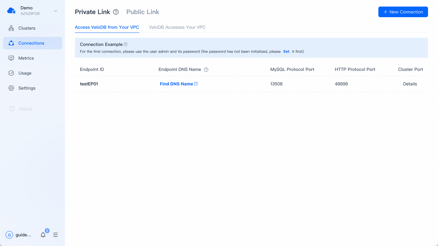Click the help icon beside Endpoint DNS Name
Screen dimensions: 438x246
click(x=206, y=69)
